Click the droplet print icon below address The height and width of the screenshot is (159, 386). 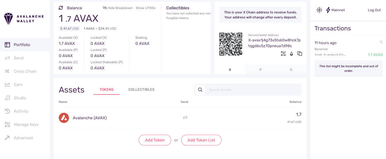292,53
